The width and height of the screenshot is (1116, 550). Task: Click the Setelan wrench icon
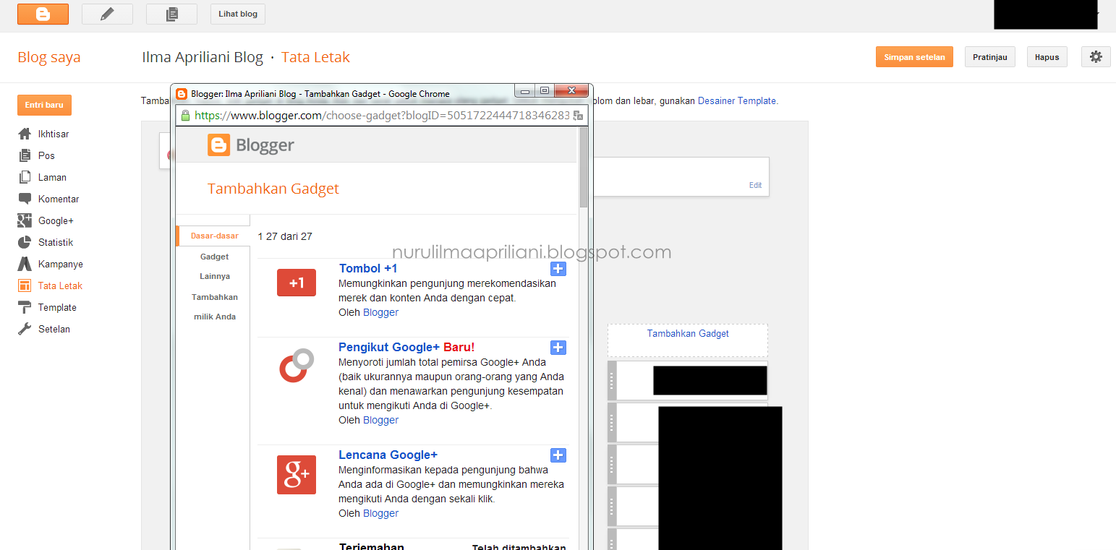[x=25, y=329]
